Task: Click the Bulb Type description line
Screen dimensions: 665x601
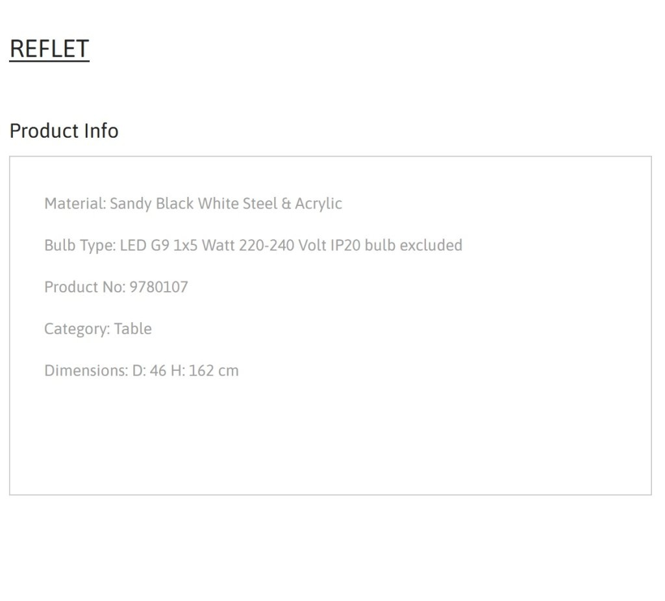Action: click(253, 246)
